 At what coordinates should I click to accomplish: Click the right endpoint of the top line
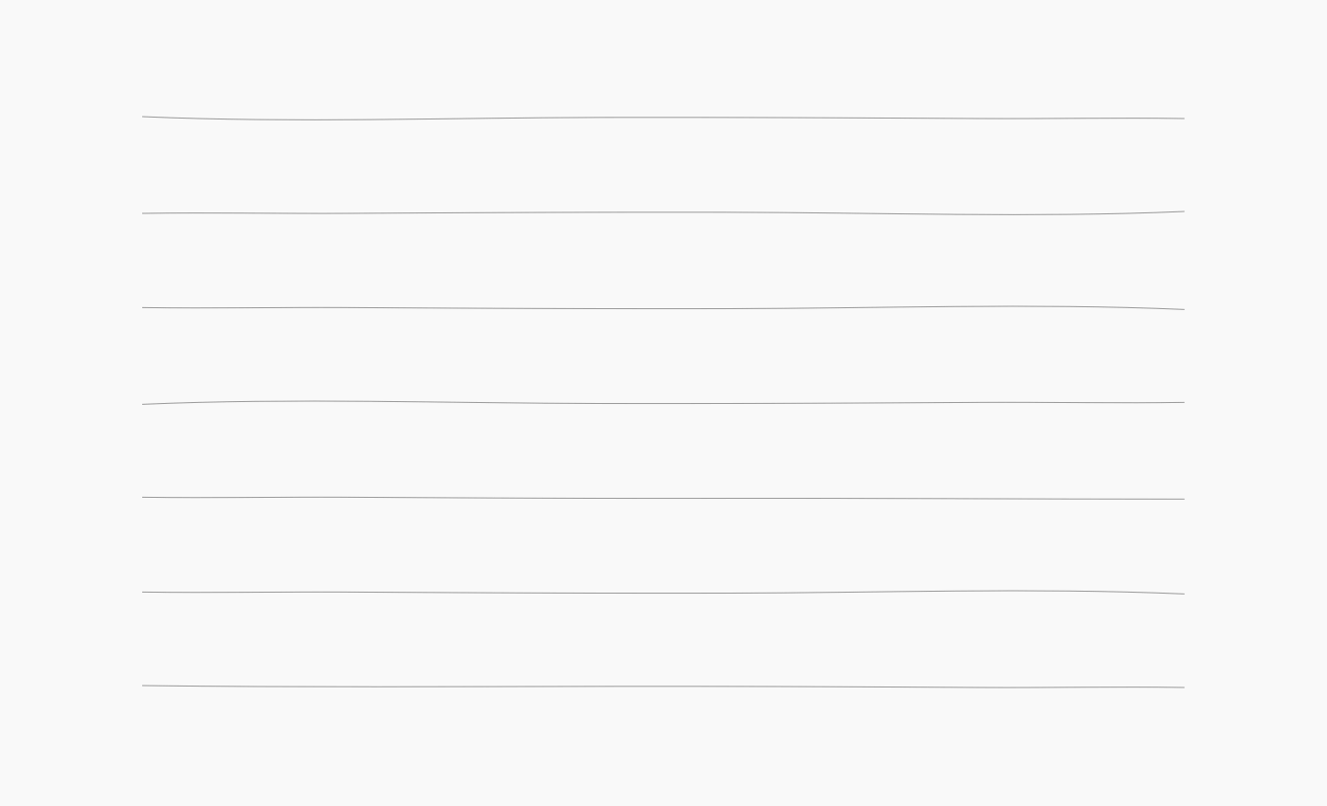pyautogui.click(x=1184, y=119)
